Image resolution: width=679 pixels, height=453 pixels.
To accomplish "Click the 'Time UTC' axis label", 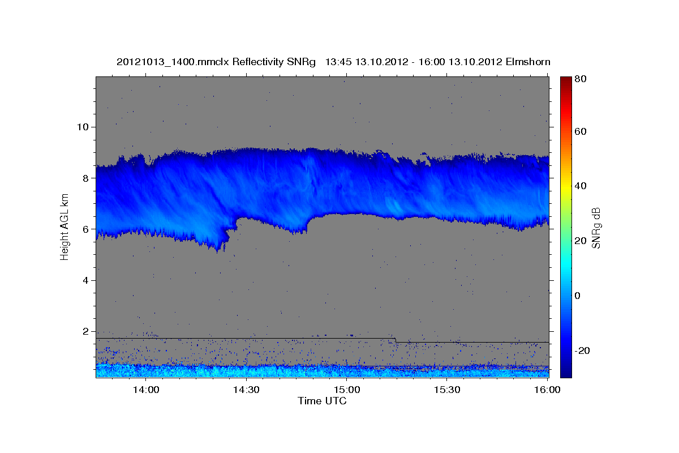I will click(322, 401).
